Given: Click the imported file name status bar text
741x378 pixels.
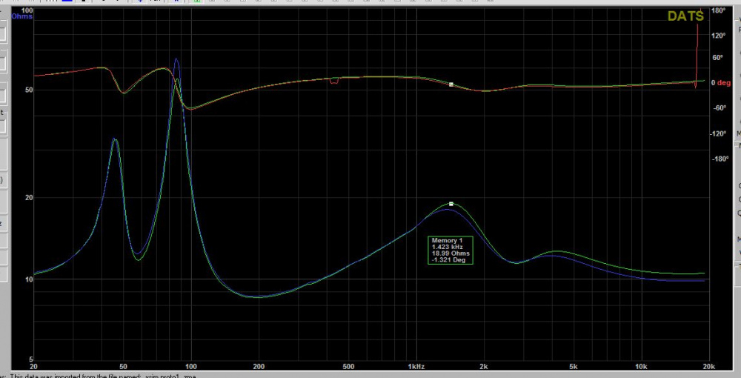Looking at the screenshot, I should tap(98, 376).
